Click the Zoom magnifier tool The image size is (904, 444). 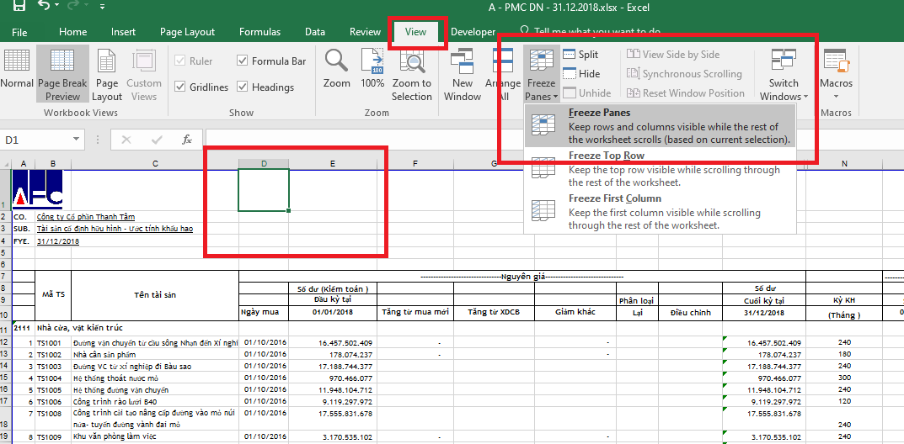(336, 68)
